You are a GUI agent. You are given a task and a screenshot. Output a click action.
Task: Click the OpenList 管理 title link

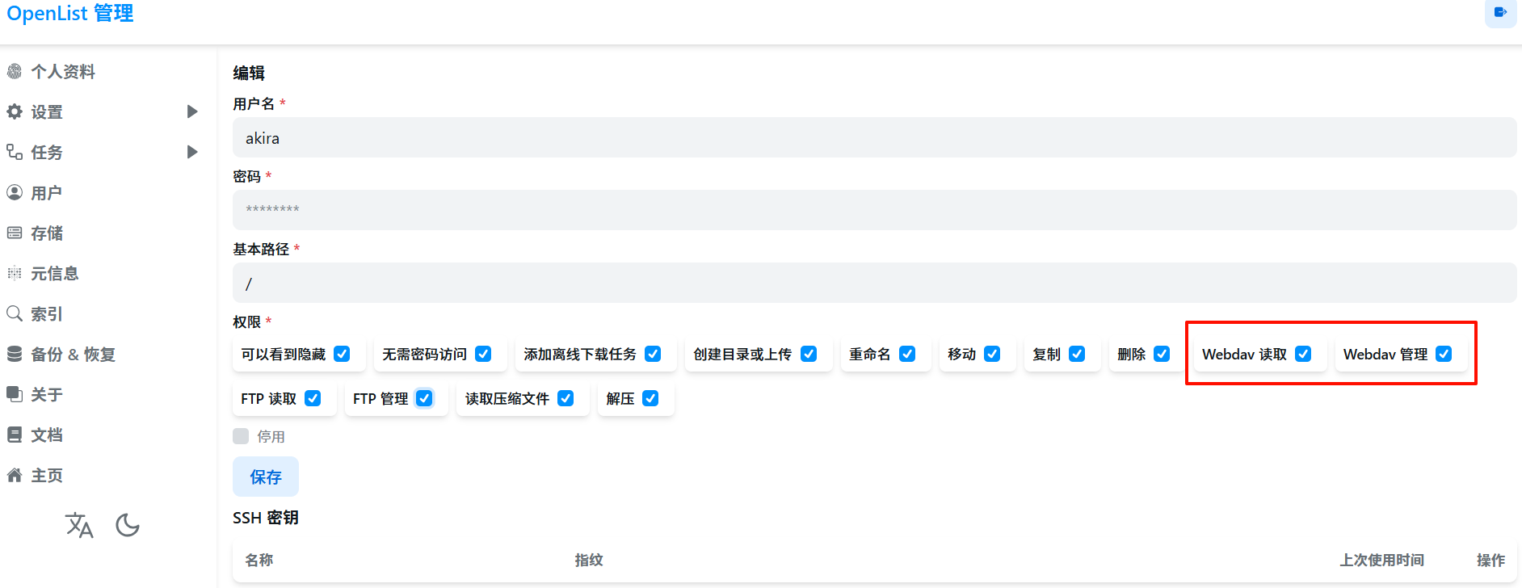click(70, 14)
